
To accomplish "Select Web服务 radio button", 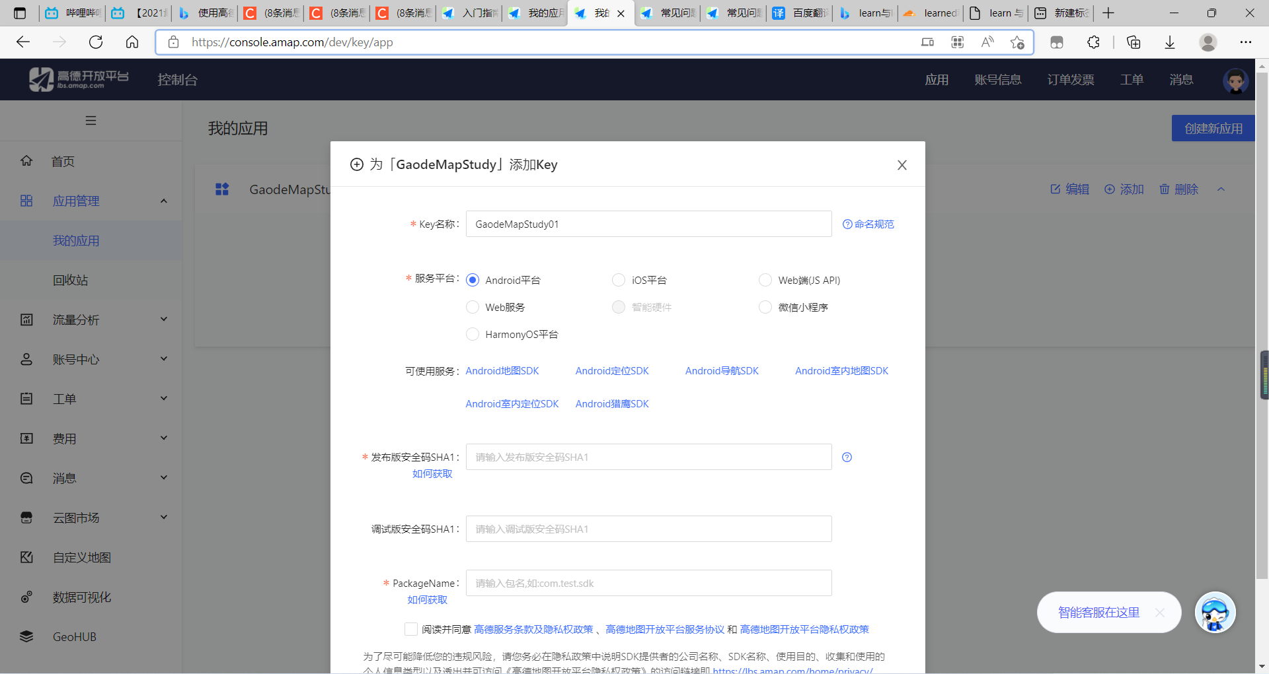I will 473,307.
